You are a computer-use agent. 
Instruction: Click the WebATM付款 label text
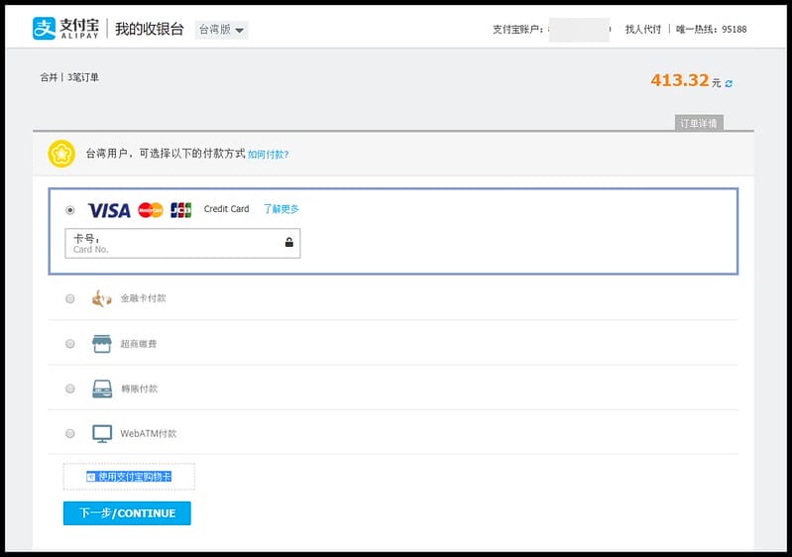click(x=149, y=434)
